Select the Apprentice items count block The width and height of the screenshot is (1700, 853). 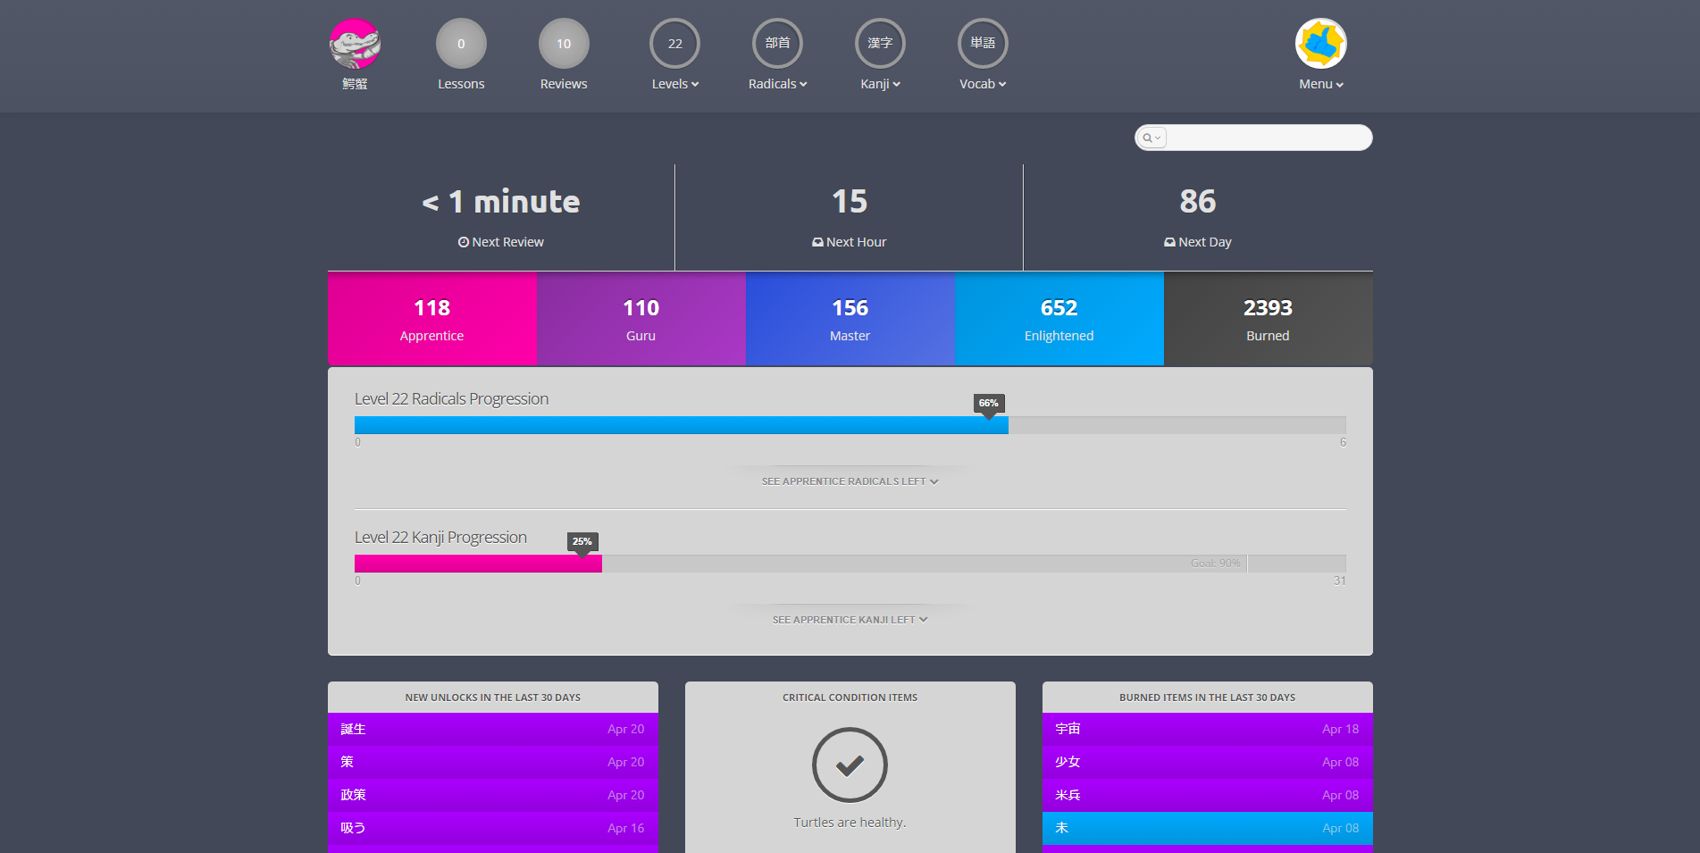point(431,318)
